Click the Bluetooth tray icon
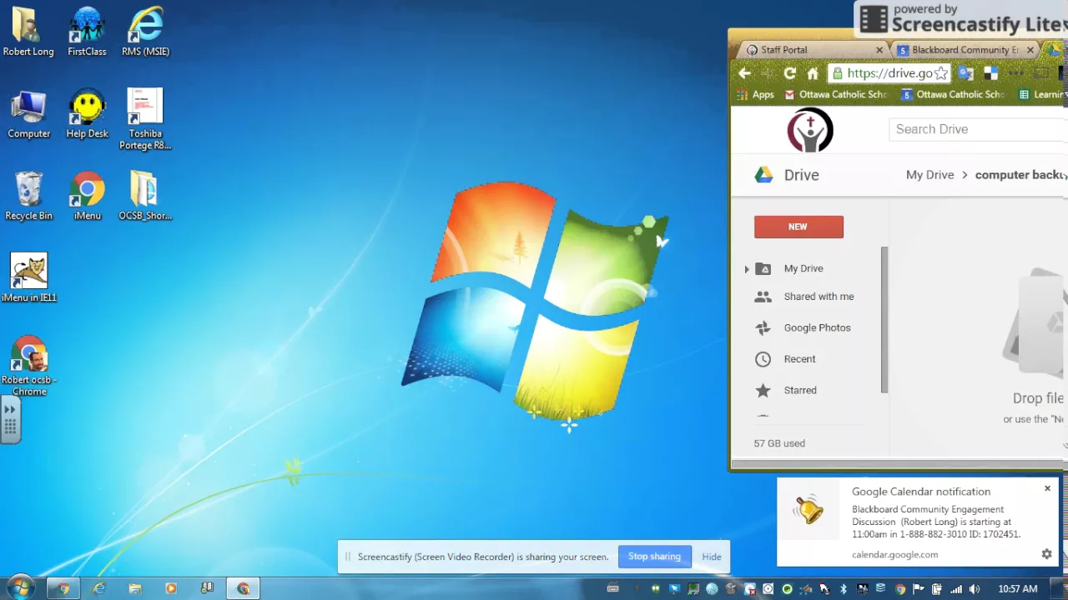Image resolution: width=1068 pixels, height=600 pixels. click(844, 589)
